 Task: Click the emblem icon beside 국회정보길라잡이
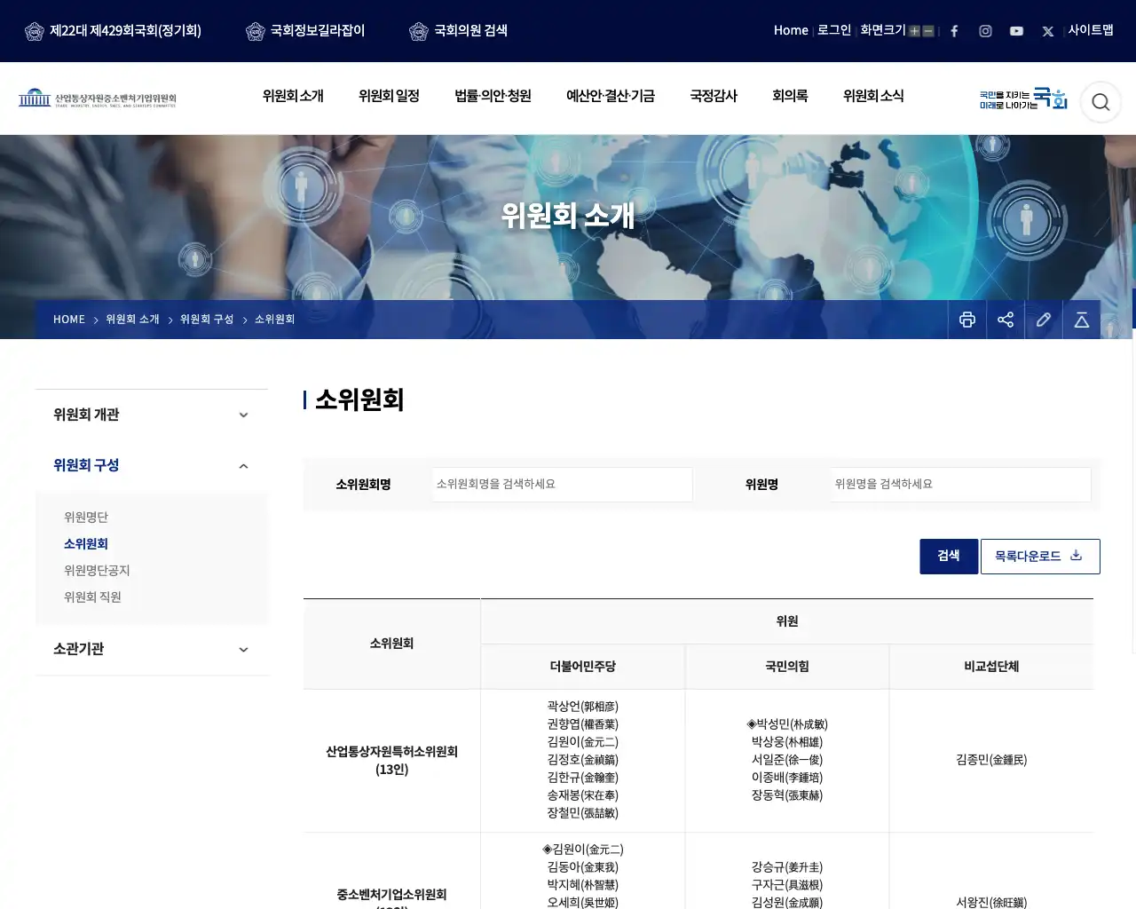[x=256, y=31]
